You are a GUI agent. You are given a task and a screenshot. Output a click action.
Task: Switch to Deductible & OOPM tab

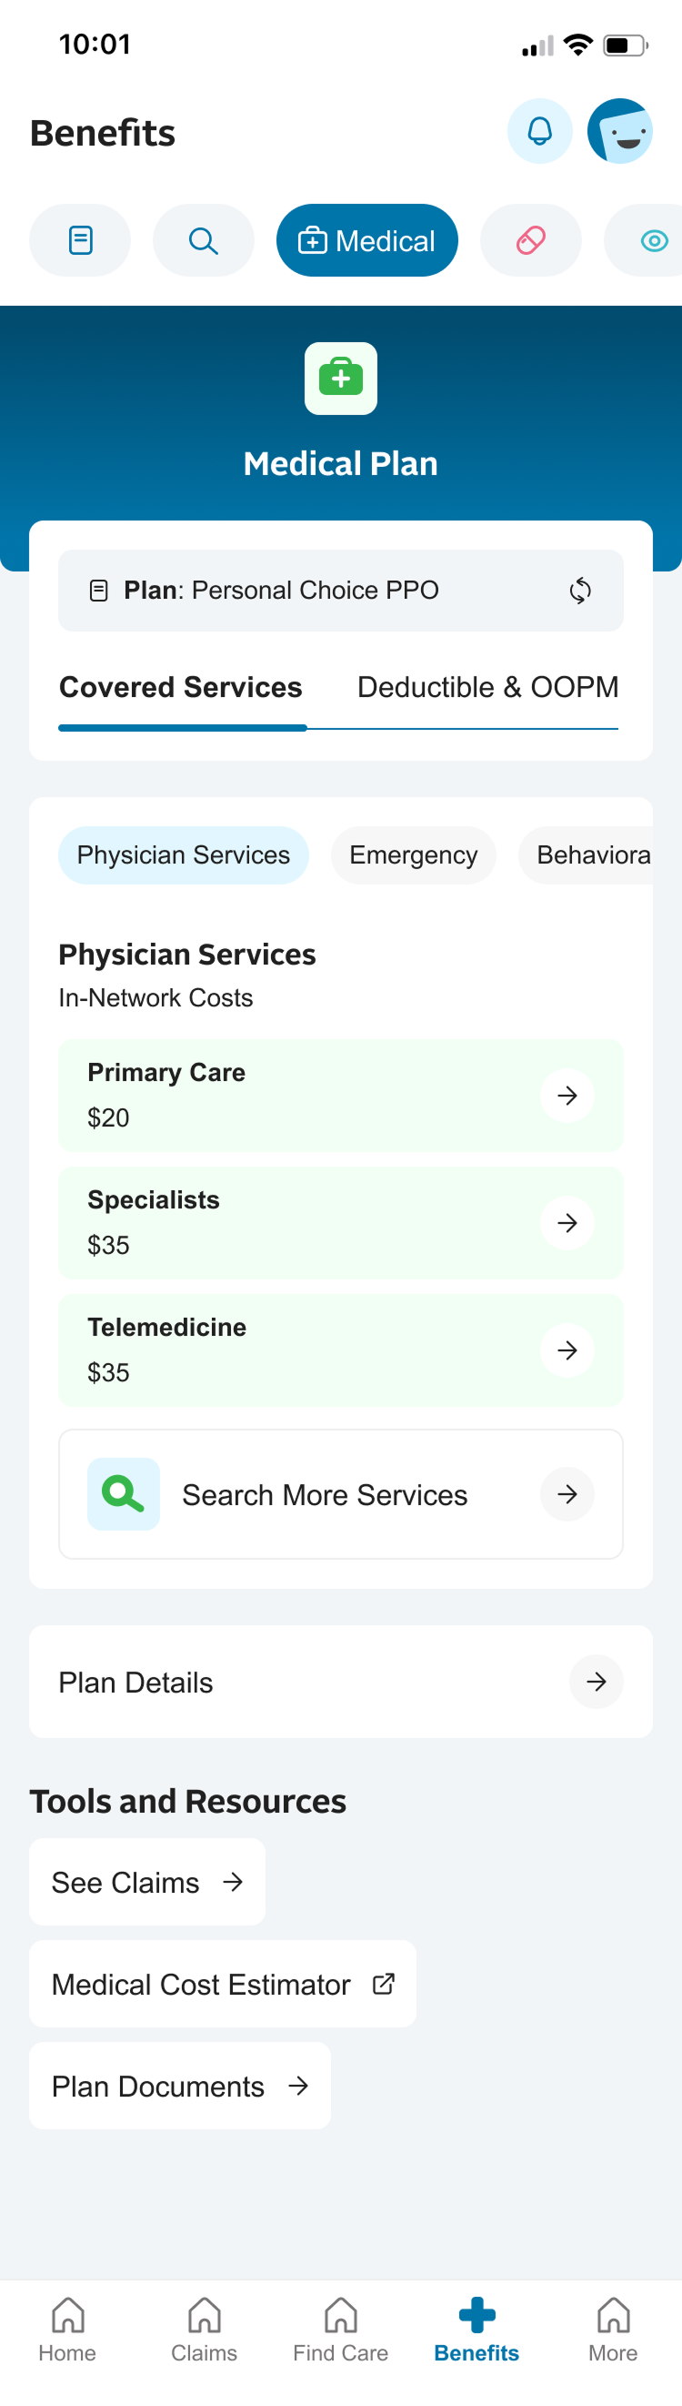click(487, 687)
